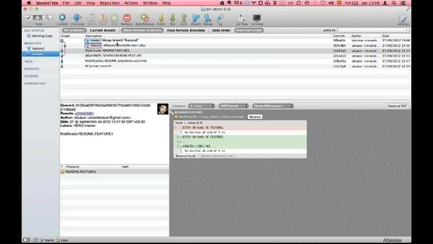Click the External Diff button

pyautogui.click(x=397, y=106)
